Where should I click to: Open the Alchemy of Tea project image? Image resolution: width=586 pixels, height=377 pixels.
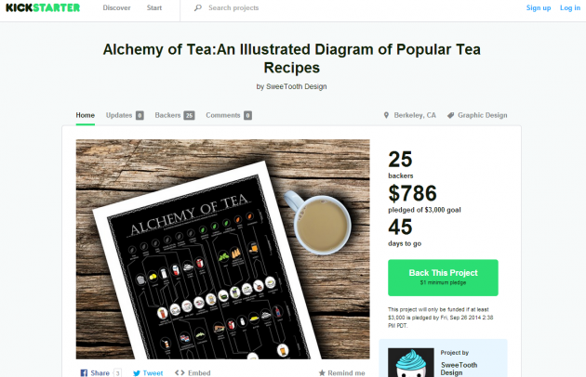222,250
